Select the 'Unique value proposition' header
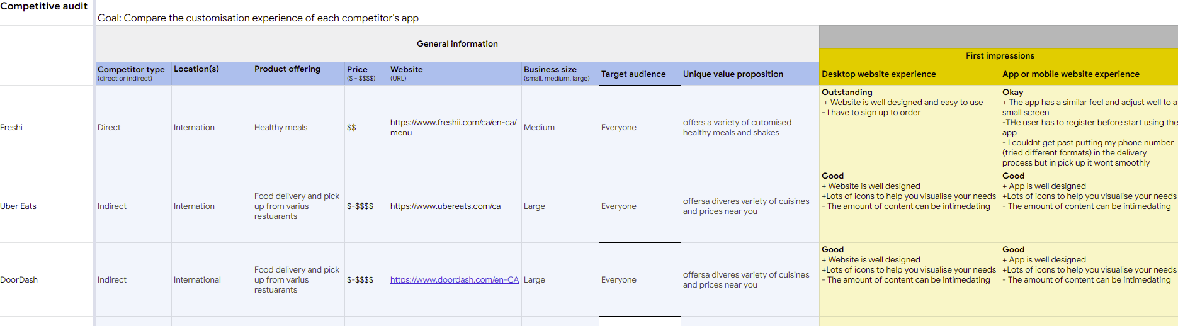 750,74
